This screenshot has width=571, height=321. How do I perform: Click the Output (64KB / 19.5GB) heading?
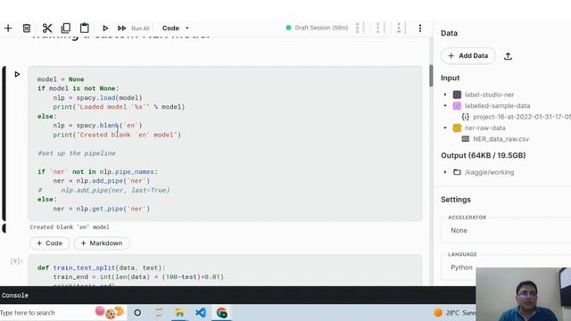tap(484, 155)
